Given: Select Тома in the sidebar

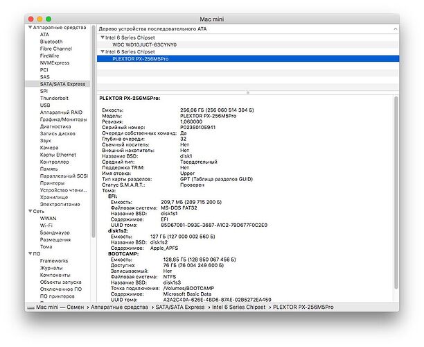Looking at the screenshot, I should tap(46, 246).
